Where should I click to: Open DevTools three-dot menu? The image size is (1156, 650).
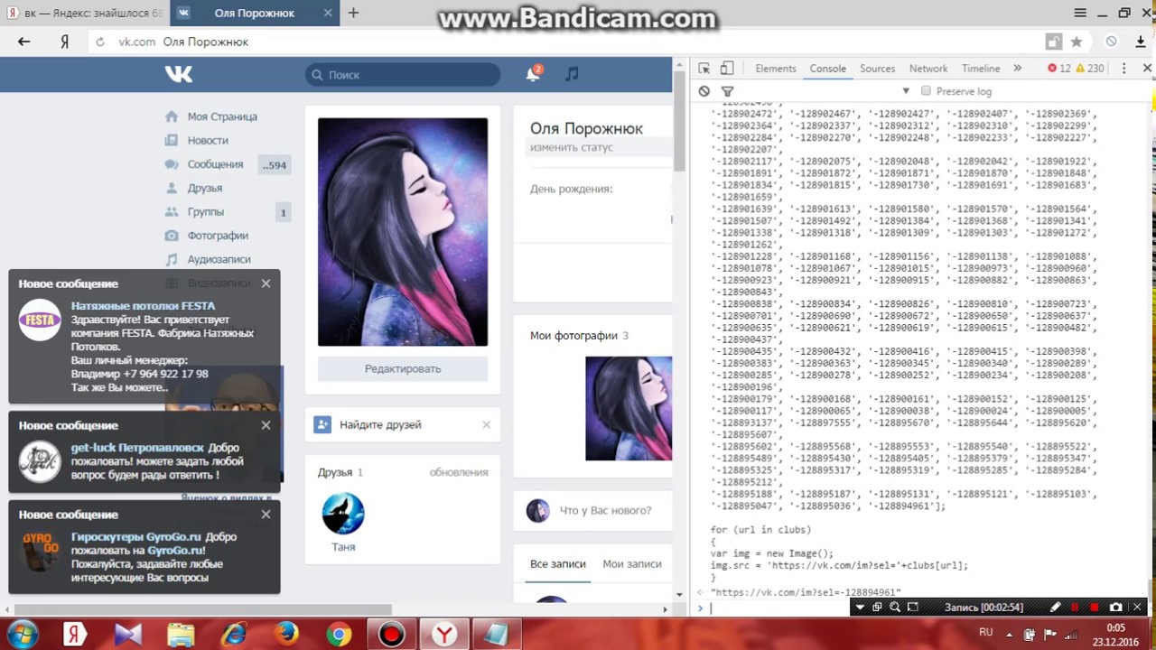(x=1123, y=69)
